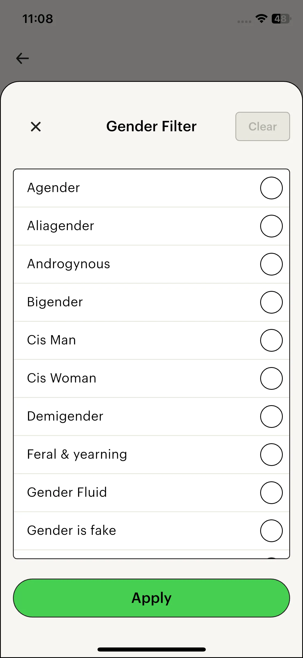
Task: Enable the Demigender radio option
Action: pos(271,417)
